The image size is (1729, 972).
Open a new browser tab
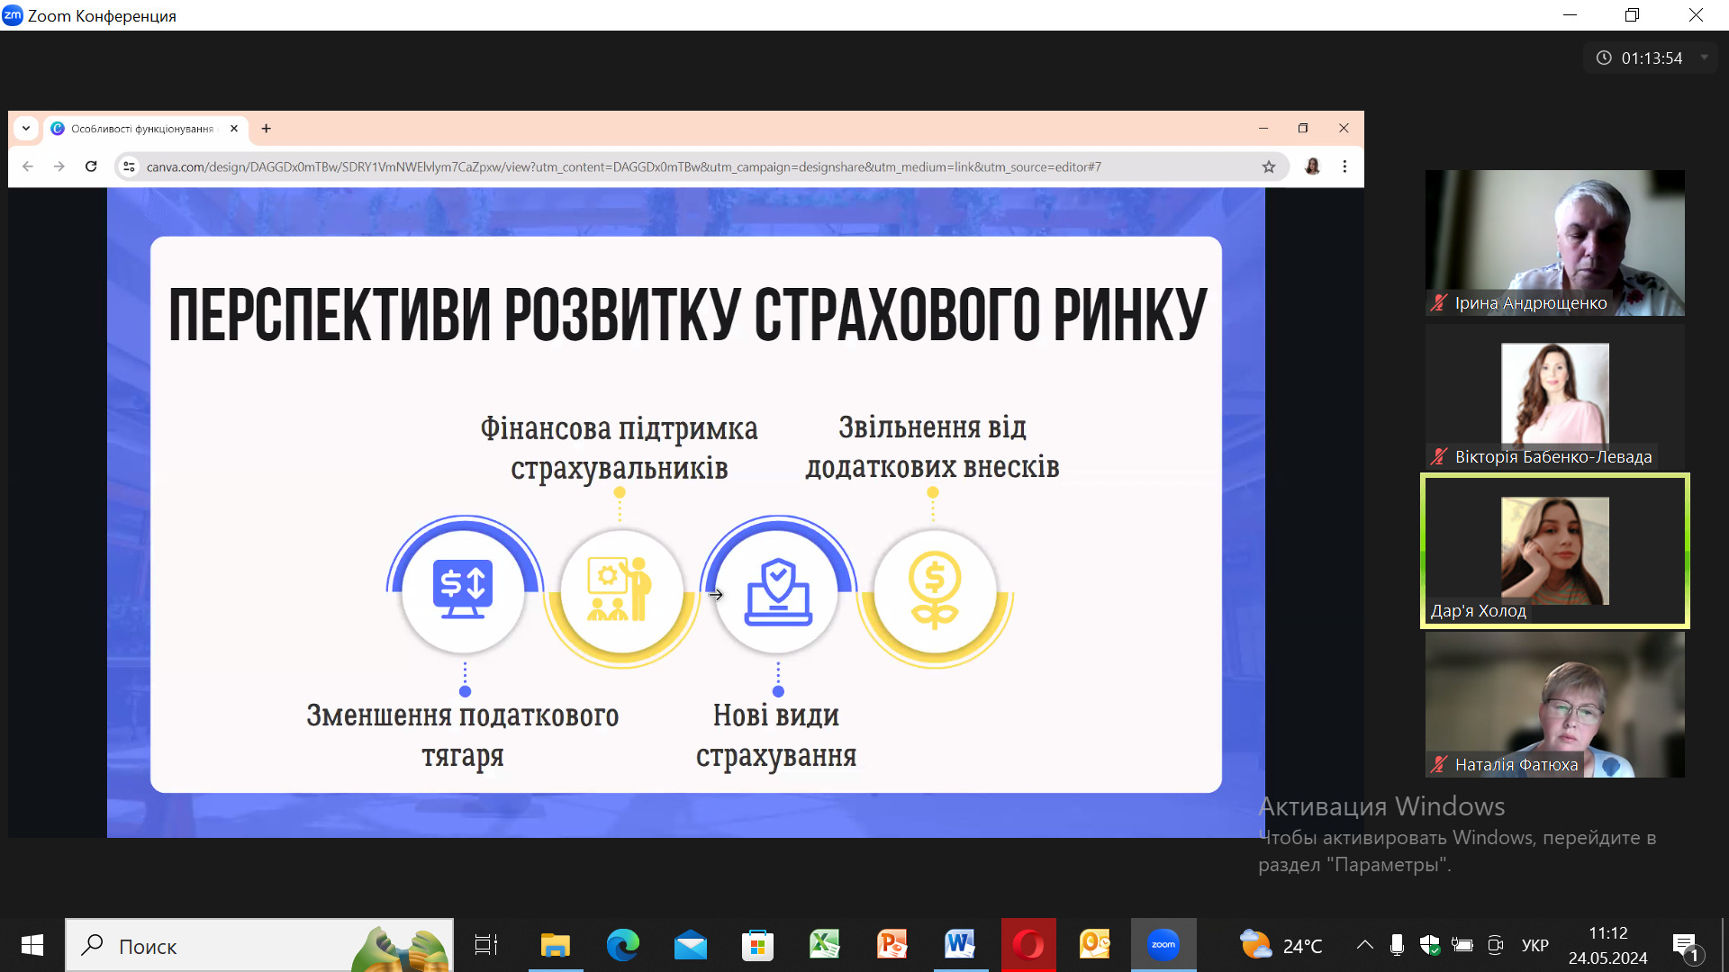(x=266, y=129)
